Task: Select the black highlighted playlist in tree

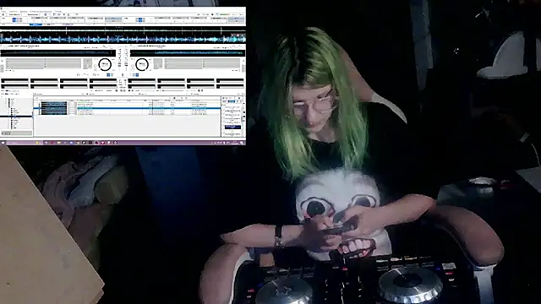Action: pyautogui.click(x=16, y=117)
